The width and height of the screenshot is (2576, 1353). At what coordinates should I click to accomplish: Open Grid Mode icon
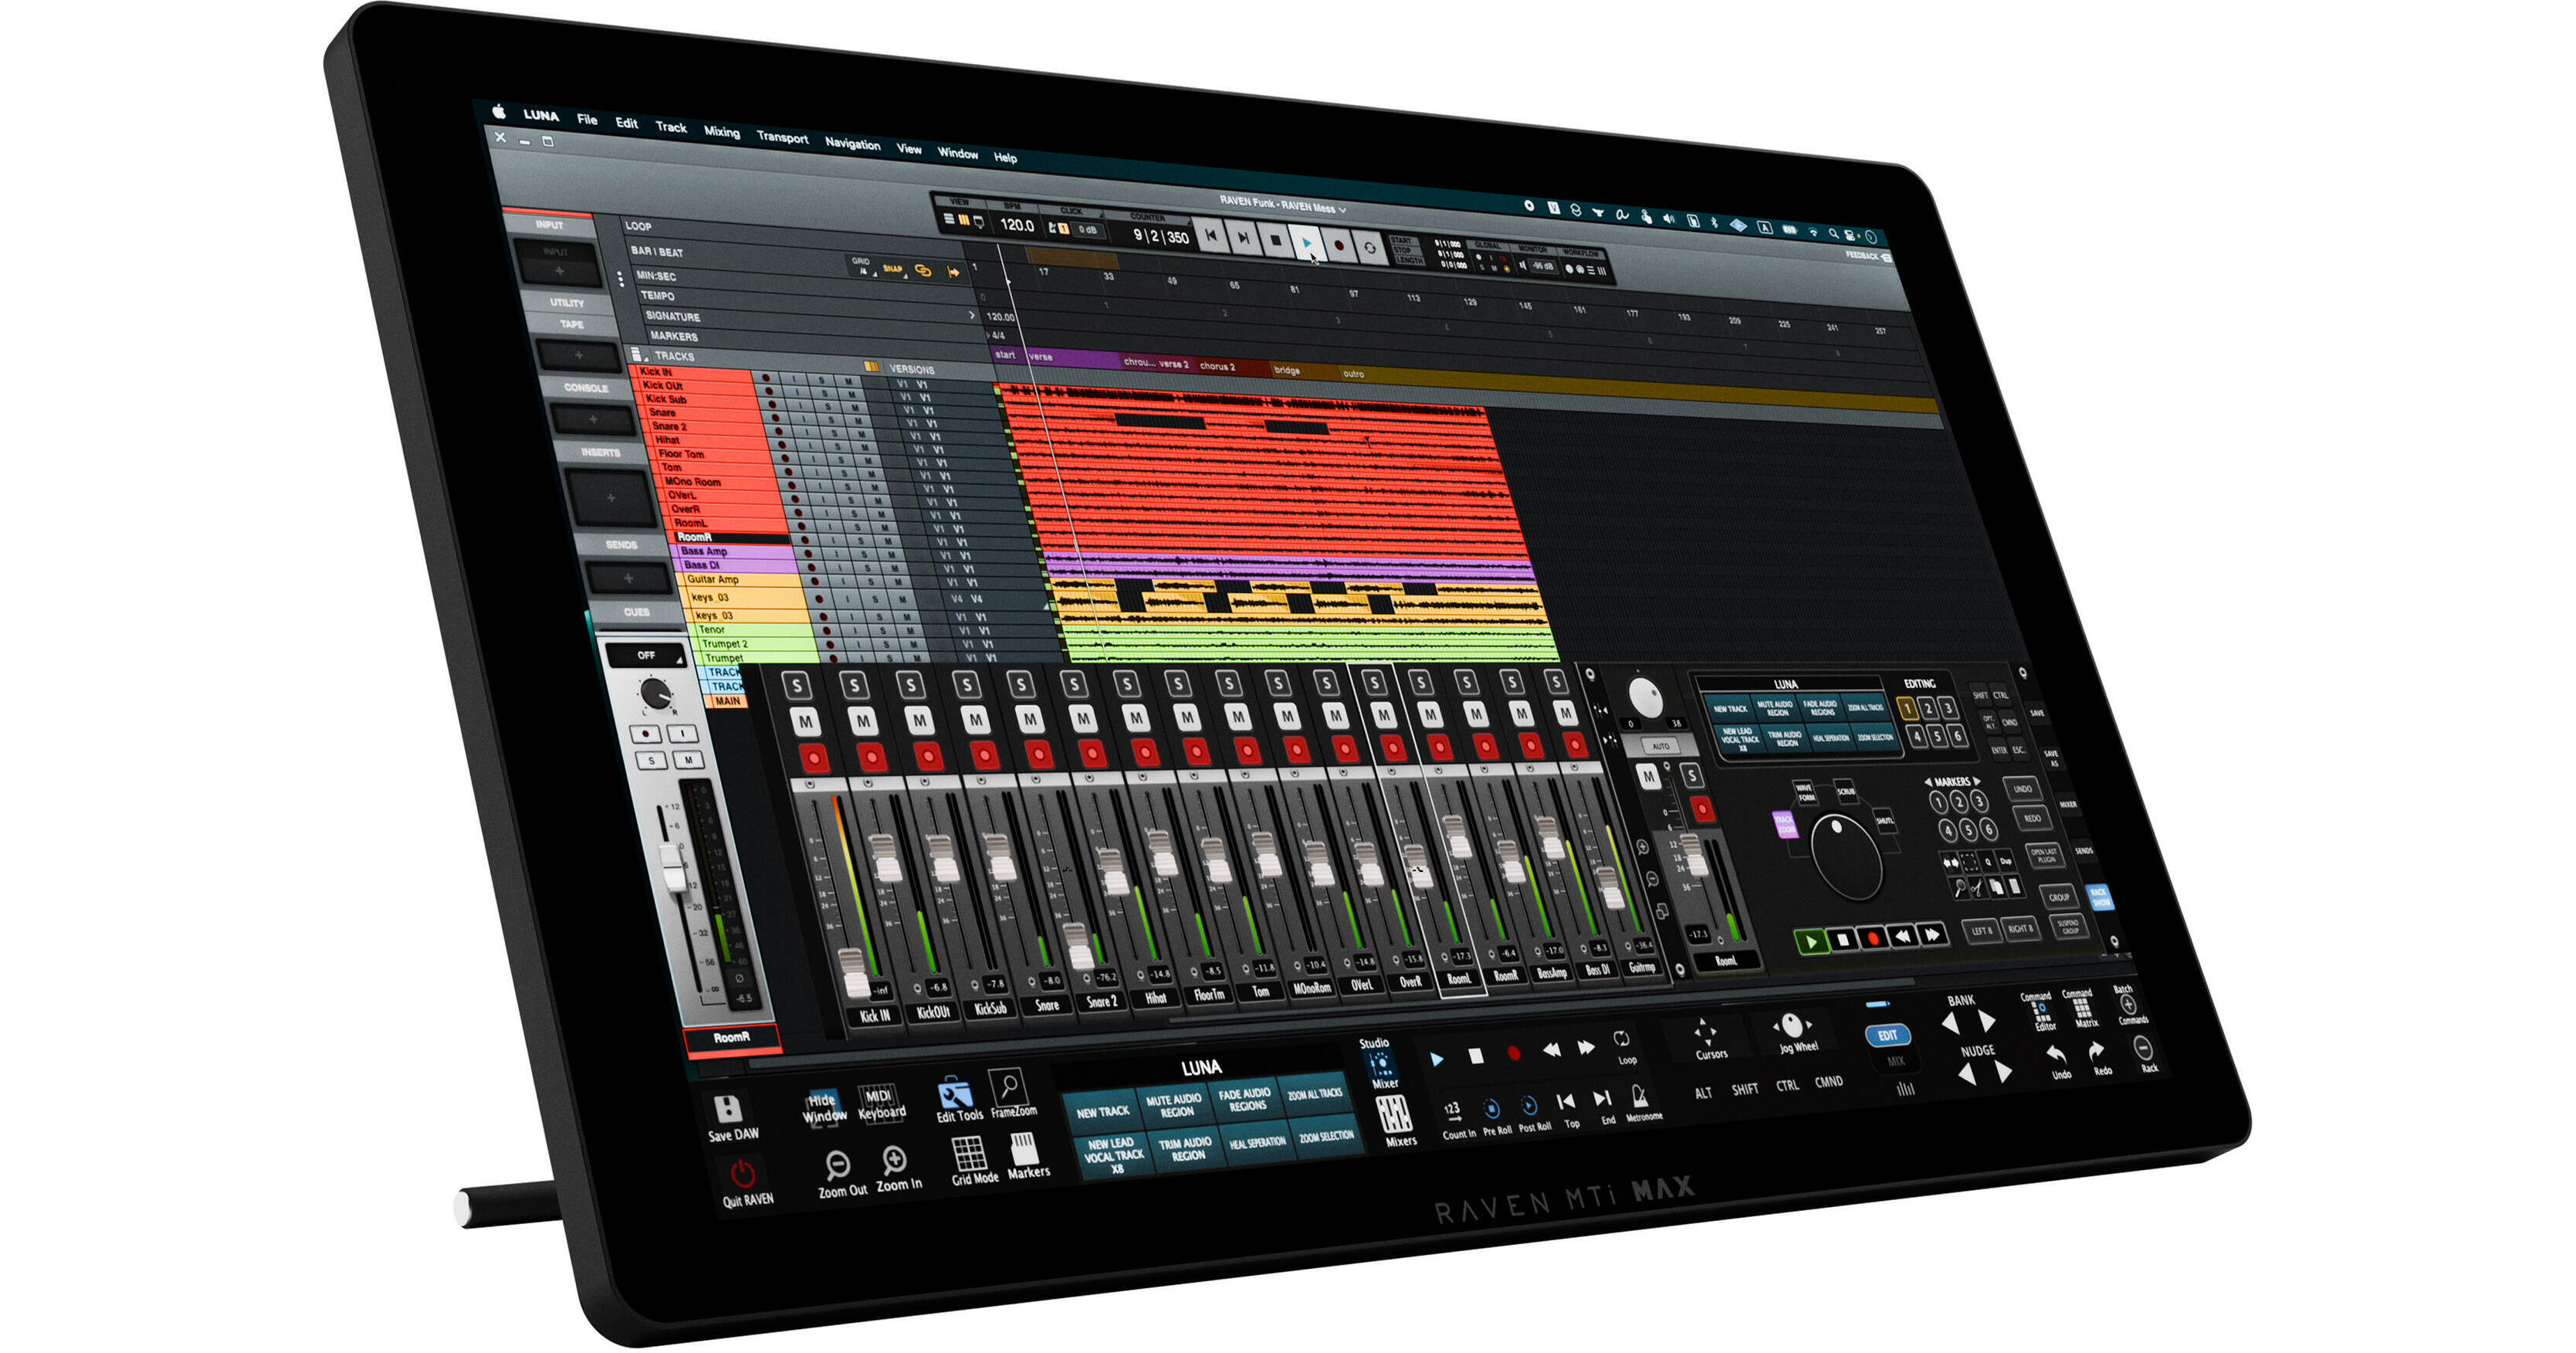point(970,1155)
